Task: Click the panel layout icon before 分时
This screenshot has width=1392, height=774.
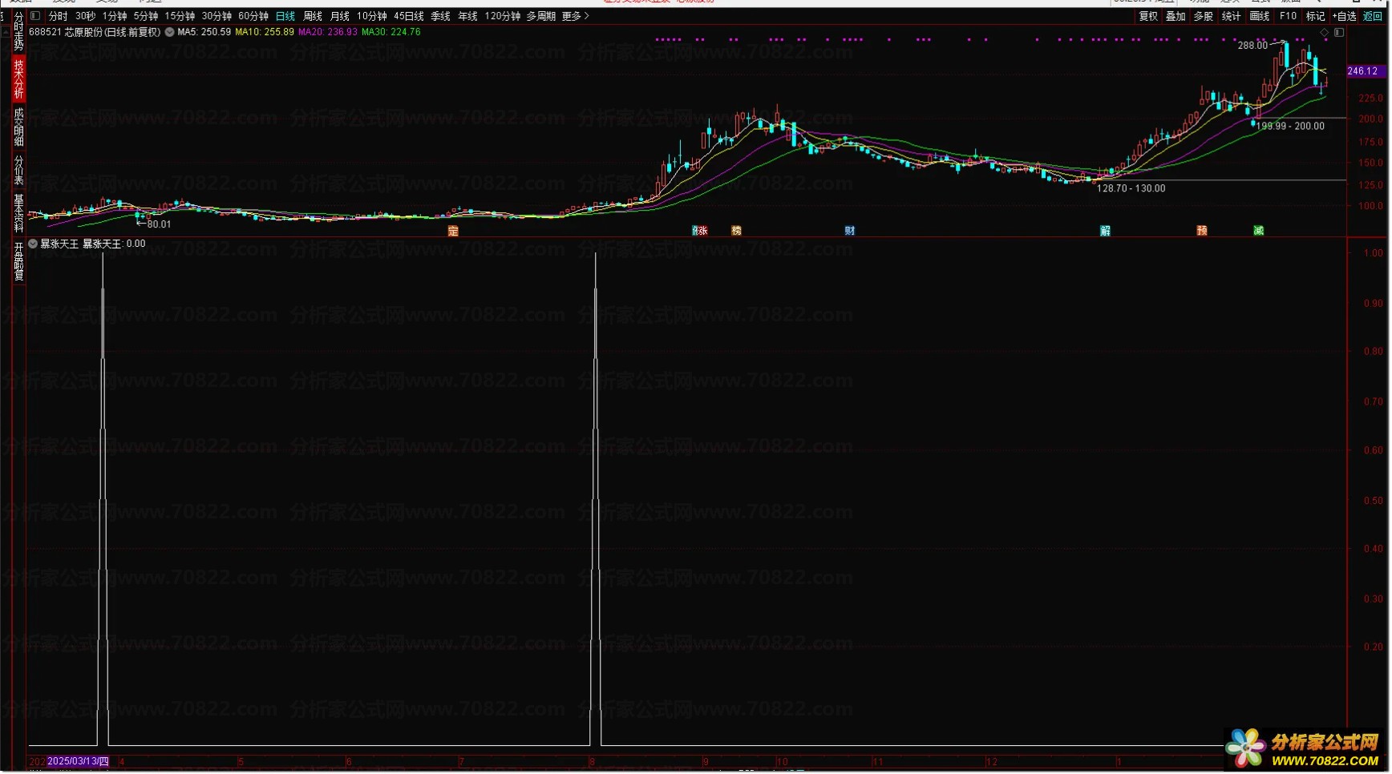Action: coord(35,16)
